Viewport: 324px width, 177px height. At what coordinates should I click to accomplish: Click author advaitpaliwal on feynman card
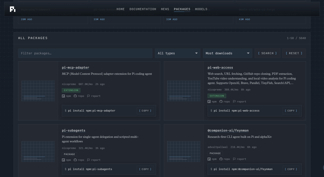coord(217,147)
